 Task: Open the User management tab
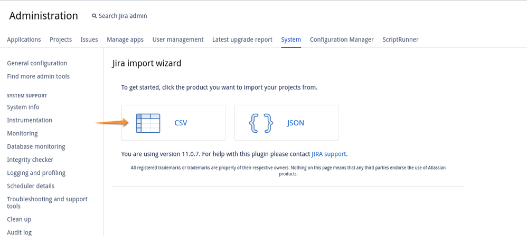click(x=178, y=40)
